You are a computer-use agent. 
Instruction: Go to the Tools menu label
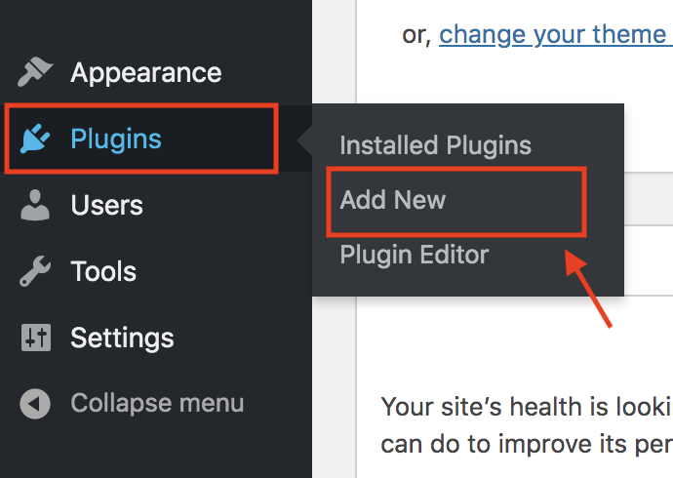click(103, 271)
